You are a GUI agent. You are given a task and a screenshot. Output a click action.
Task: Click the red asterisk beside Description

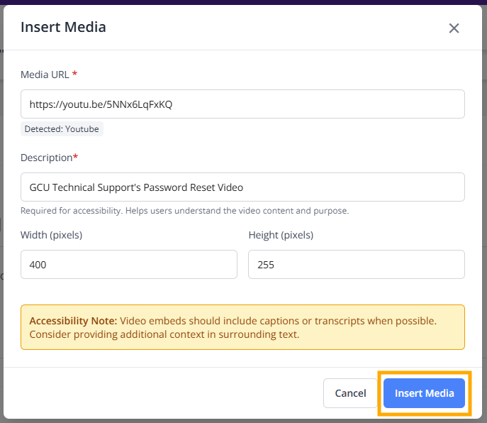click(76, 158)
